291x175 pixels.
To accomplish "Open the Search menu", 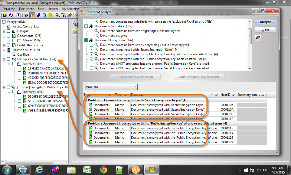I will pos(53,9).
